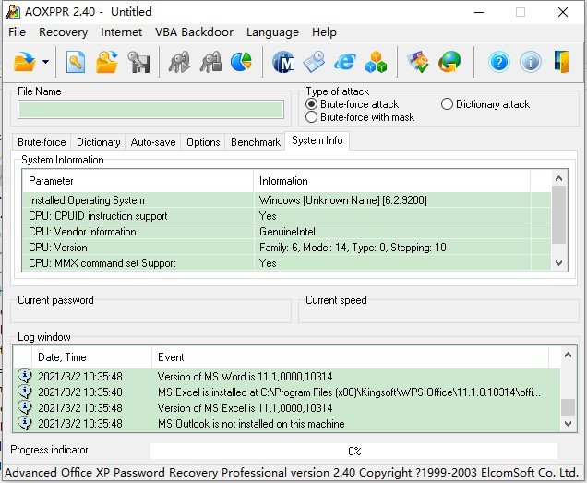Click the new project key document icon

coord(76,62)
